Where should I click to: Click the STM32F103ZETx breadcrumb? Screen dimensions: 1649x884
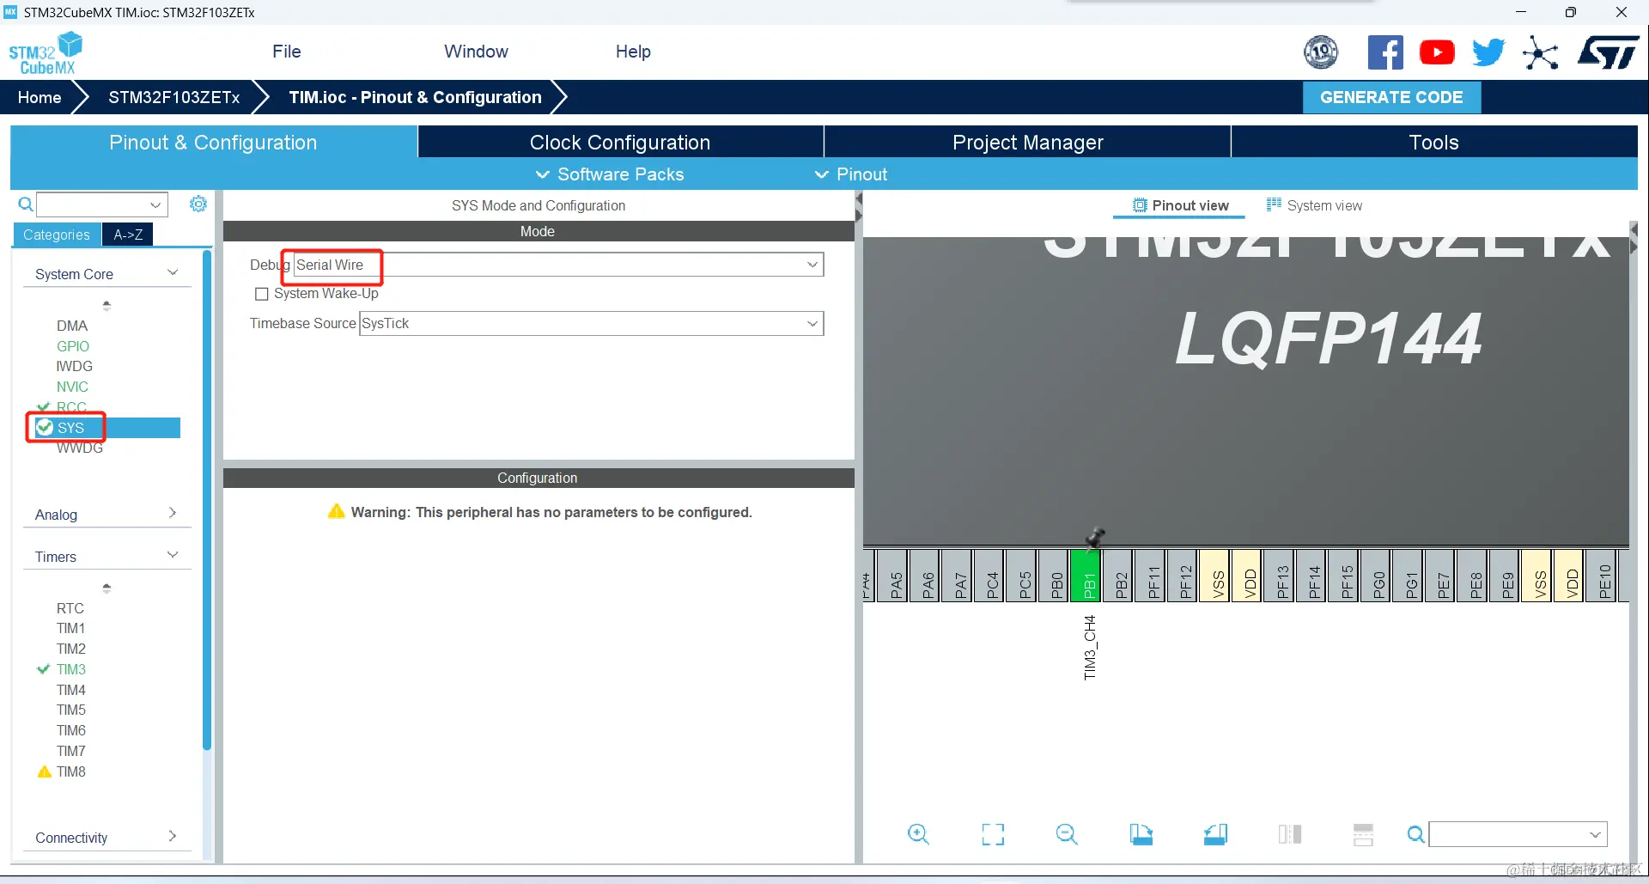[x=174, y=97]
